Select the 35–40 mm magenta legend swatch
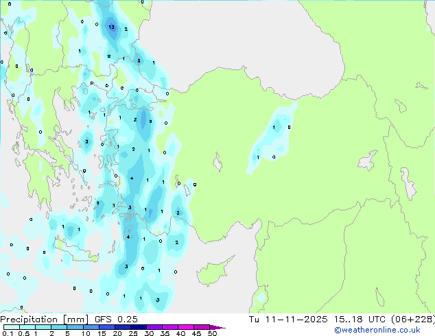This screenshot has height=336, width=435. click(170, 327)
